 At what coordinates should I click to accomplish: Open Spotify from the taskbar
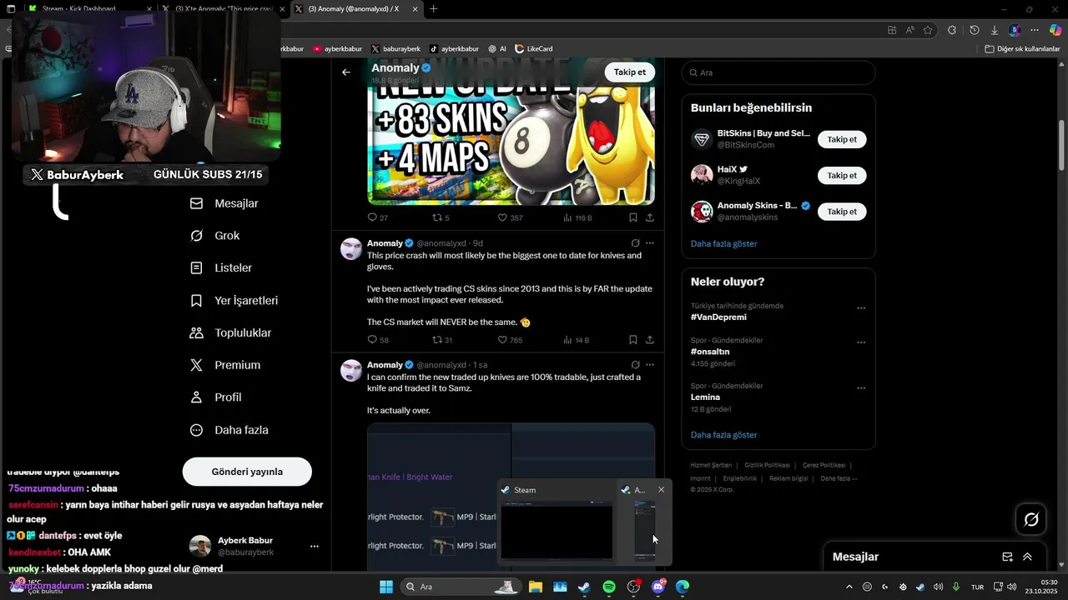[x=609, y=587]
